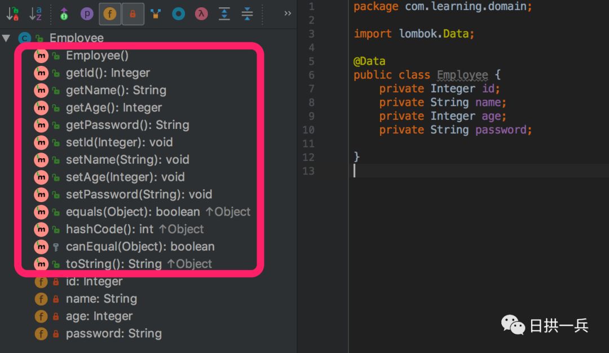
Task: Click Collapse All toolbar icon
Action: click(x=247, y=14)
